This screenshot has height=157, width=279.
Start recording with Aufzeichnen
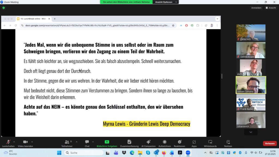click(165, 143)
